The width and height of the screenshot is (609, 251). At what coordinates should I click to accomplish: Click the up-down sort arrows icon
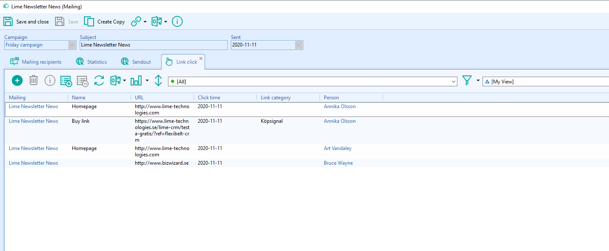coord(158,81)
